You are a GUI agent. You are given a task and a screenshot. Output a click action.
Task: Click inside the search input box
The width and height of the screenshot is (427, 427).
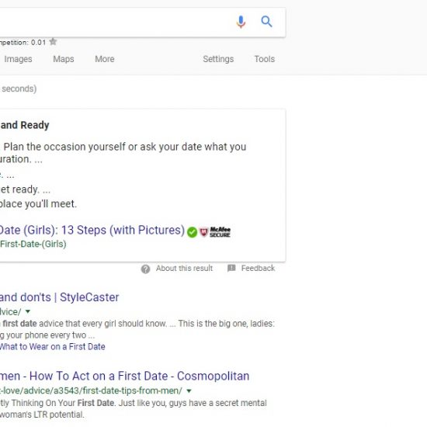114,22
